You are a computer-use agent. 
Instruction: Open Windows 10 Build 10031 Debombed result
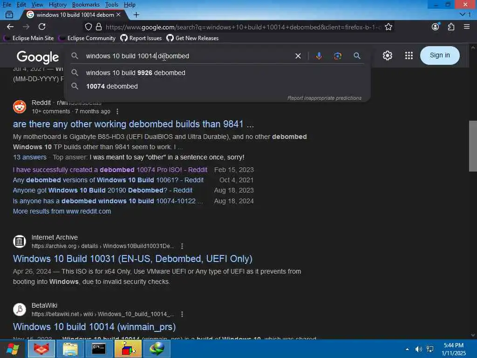tap(133, 259)
